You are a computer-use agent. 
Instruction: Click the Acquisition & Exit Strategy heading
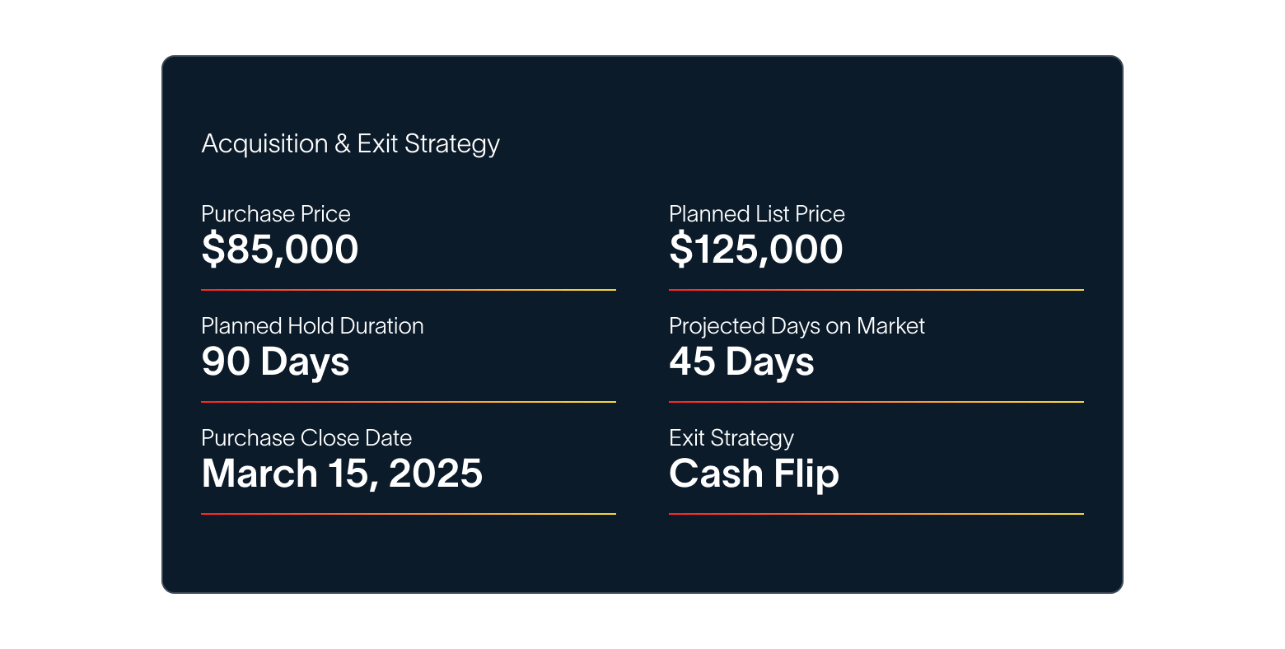pos(350,144)
